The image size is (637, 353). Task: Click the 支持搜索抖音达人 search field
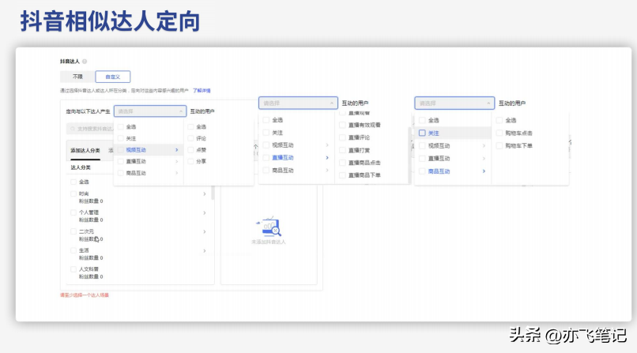coord(90,129)
